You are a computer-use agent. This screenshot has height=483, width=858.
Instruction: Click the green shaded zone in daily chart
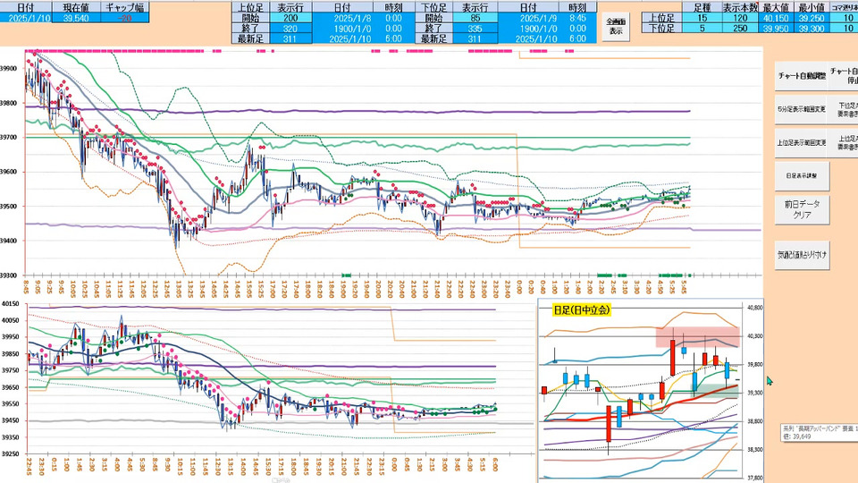715,391
